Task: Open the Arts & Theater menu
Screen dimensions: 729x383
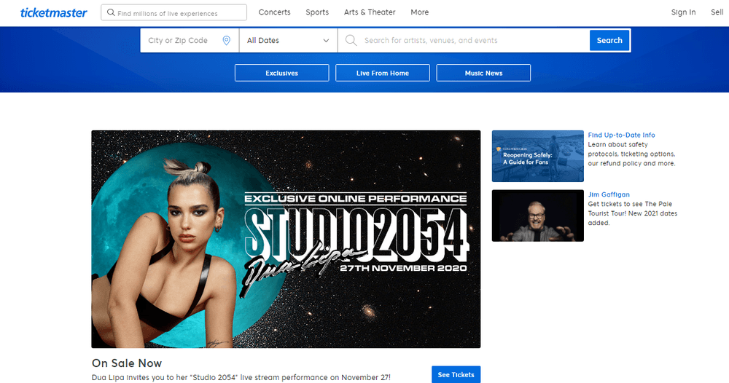Action: click(370, 12)
